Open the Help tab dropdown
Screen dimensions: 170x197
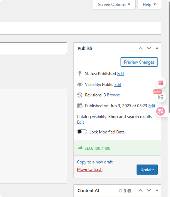pyautogui.click(x=149, y=5)
